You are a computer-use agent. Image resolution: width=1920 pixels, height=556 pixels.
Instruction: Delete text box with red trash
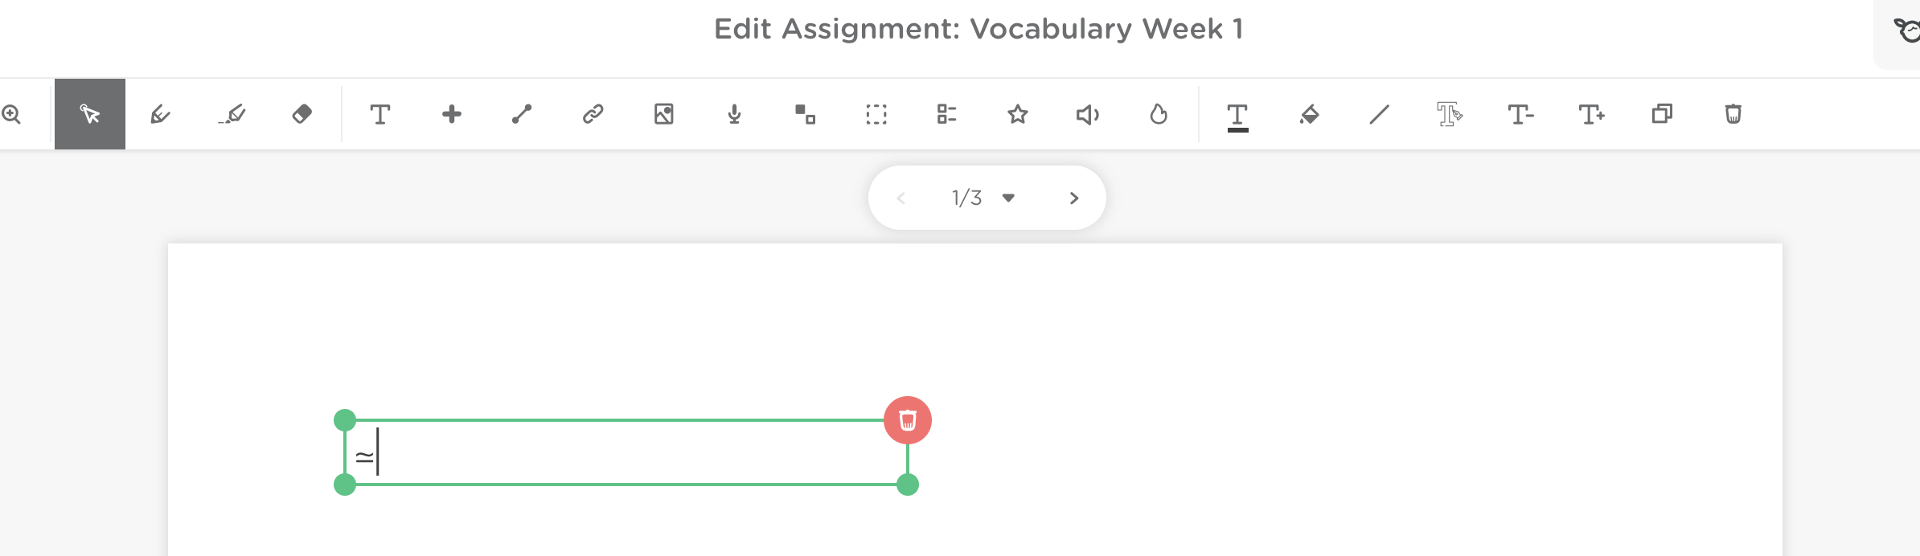point(908,420)
